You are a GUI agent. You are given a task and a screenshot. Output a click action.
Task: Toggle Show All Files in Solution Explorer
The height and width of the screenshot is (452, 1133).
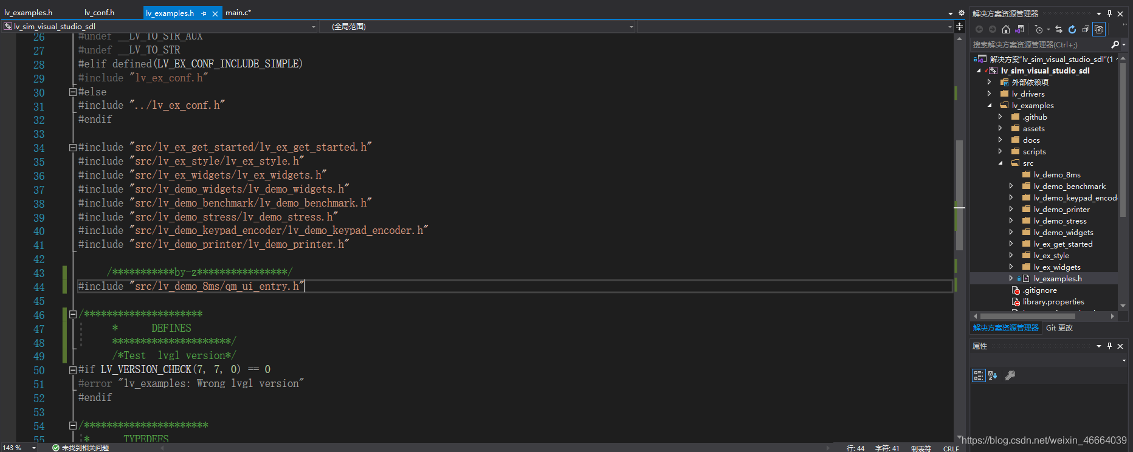1099,29
